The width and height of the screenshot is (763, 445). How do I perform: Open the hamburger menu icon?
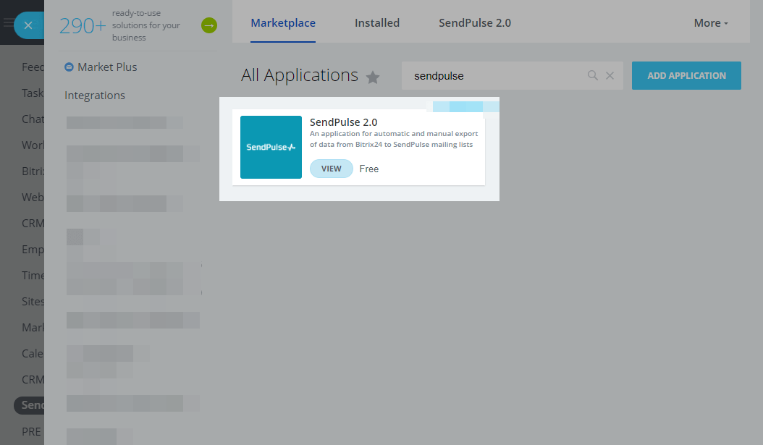(x=8, y=23)
